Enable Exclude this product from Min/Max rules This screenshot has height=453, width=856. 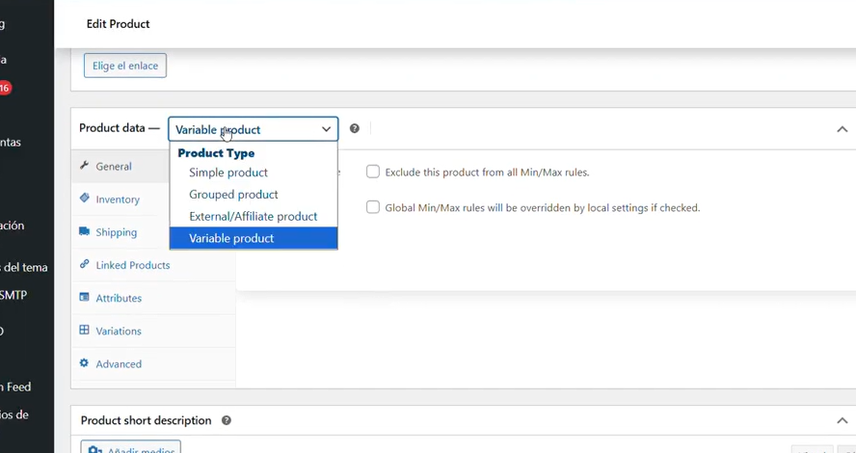tap(373, 172)
